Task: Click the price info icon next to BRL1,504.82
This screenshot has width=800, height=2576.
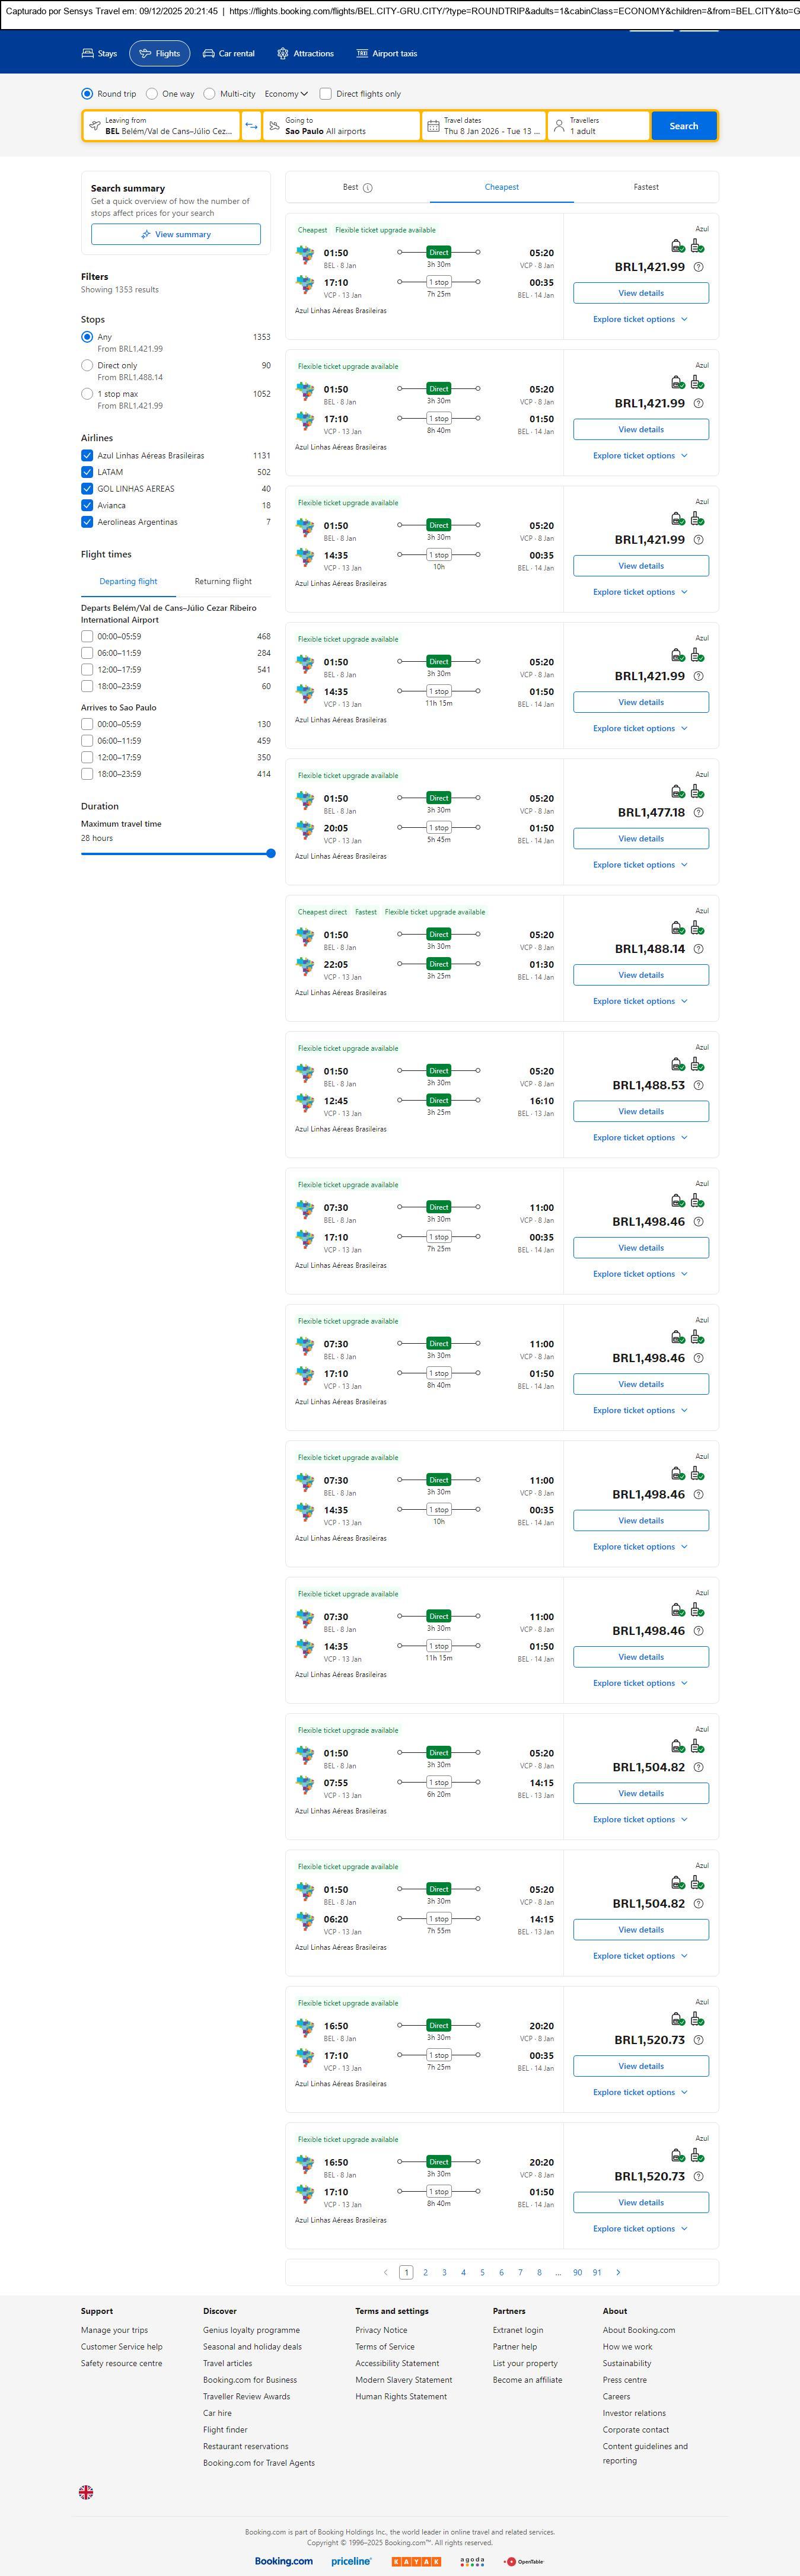Action: pos(698,1767)
